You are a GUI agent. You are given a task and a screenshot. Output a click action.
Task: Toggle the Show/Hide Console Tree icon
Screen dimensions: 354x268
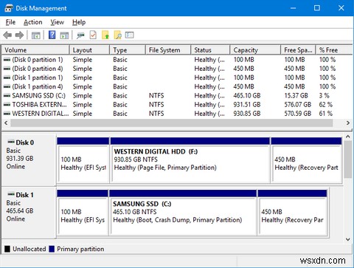coord(36,35)
